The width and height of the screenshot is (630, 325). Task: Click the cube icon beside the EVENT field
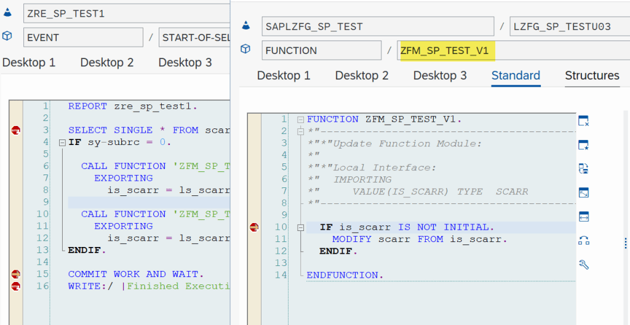(7, 36)
